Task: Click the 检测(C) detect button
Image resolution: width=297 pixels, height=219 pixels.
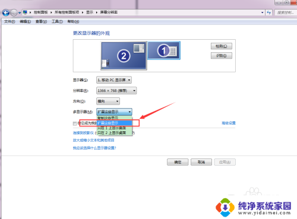Action: pos(222,46)
